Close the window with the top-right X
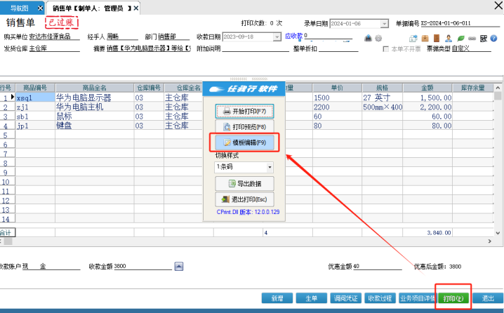Viewport: 504px width, 313px height. pyautogui.click(x=498, y=5)
